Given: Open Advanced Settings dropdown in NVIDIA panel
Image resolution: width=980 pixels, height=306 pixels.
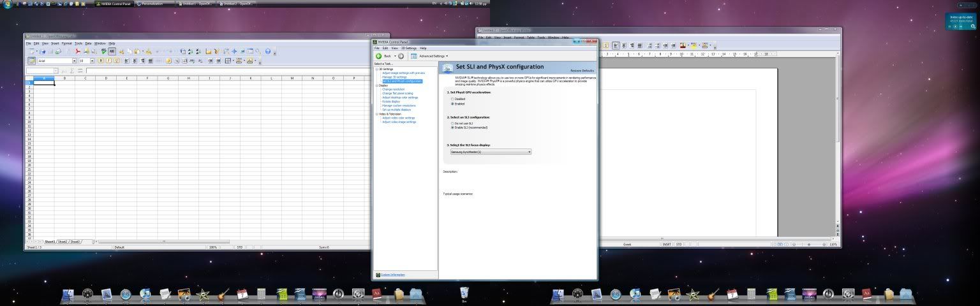Looking at the screenshot, I should 433,56.
